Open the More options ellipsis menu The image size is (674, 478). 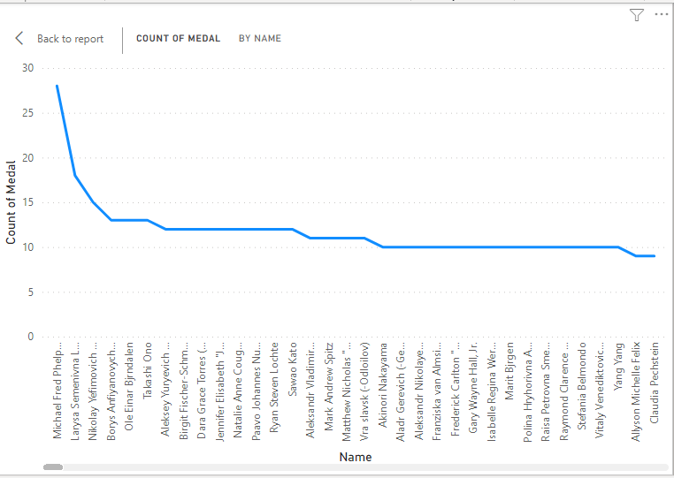pos(661,14)
